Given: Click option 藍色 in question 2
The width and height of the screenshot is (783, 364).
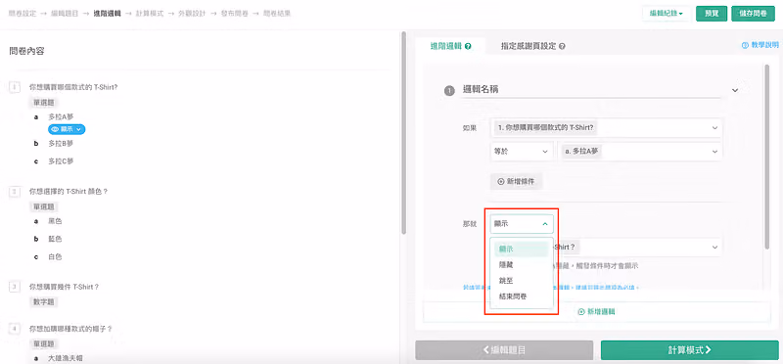Looking at the screenshot, I should 55,239.
